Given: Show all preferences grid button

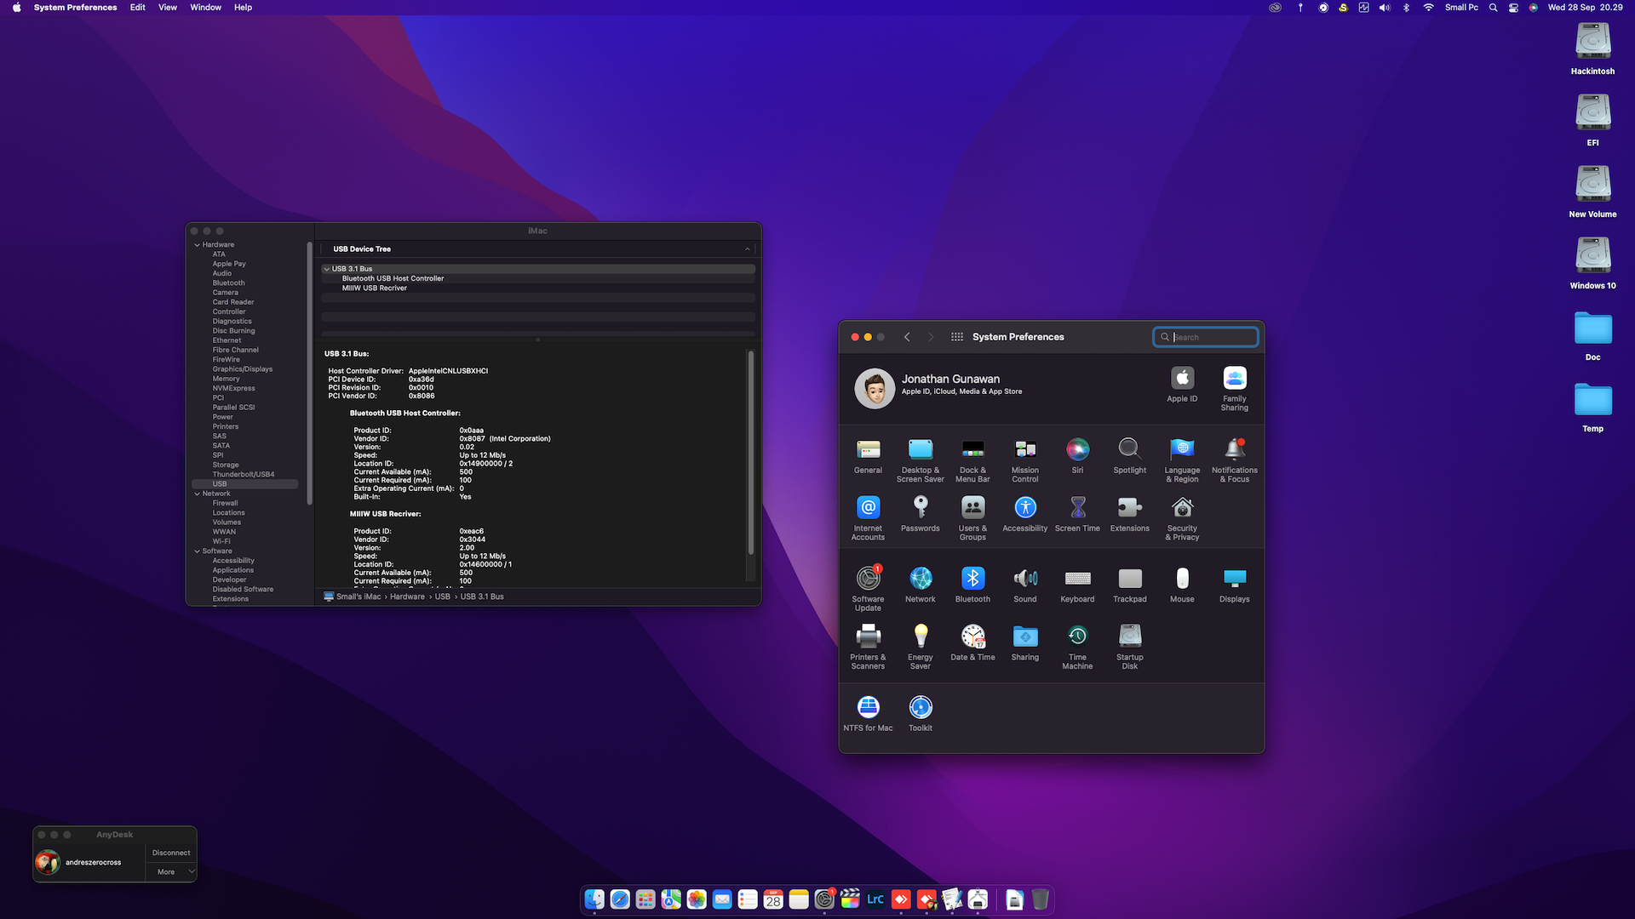Looking at the screenshot, I should [957, 337].
